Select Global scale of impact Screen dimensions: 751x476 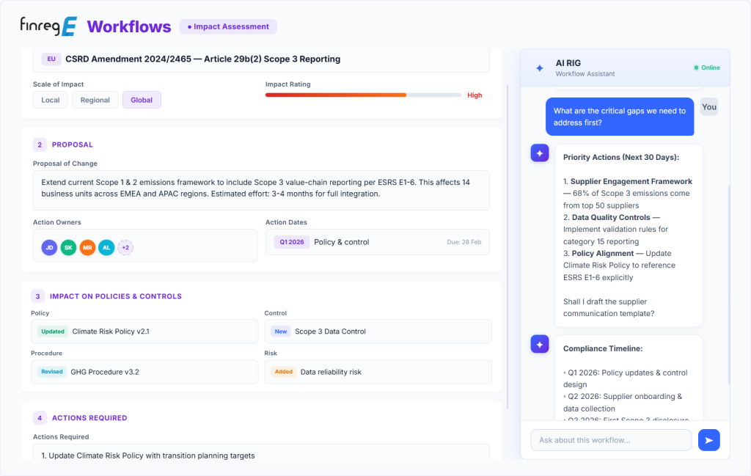click(142, 100)
